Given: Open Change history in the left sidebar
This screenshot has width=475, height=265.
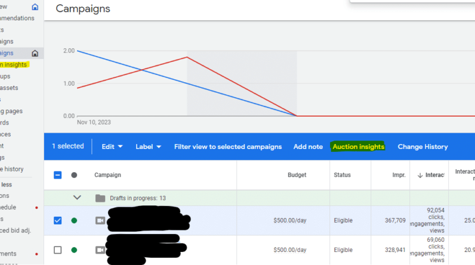Looking at the screenshot, I should click(12, 169).
